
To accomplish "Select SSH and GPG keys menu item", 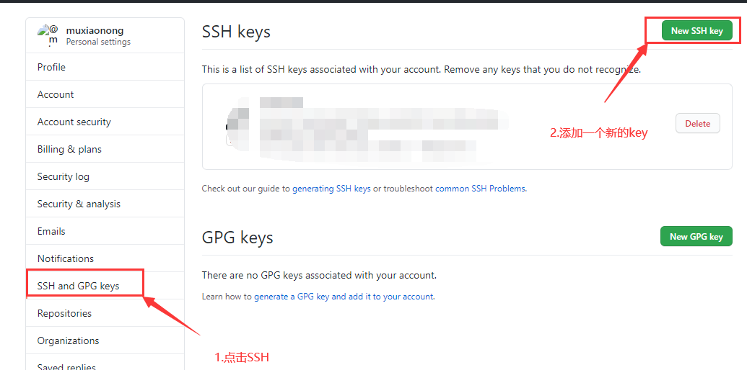I will tap(105, 286).
